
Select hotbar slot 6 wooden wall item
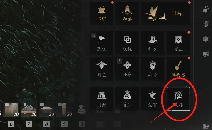11,110
